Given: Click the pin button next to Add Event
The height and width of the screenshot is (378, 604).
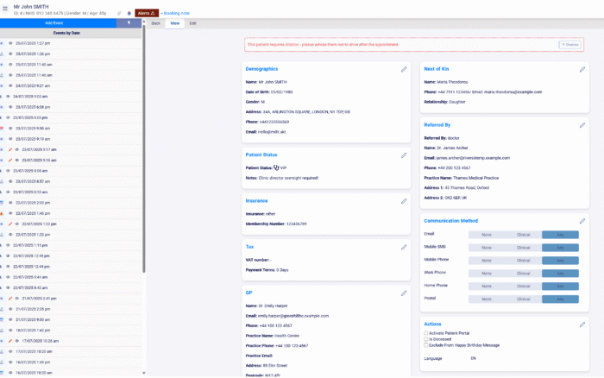Looking at the screenshot, I should point(129,23).
